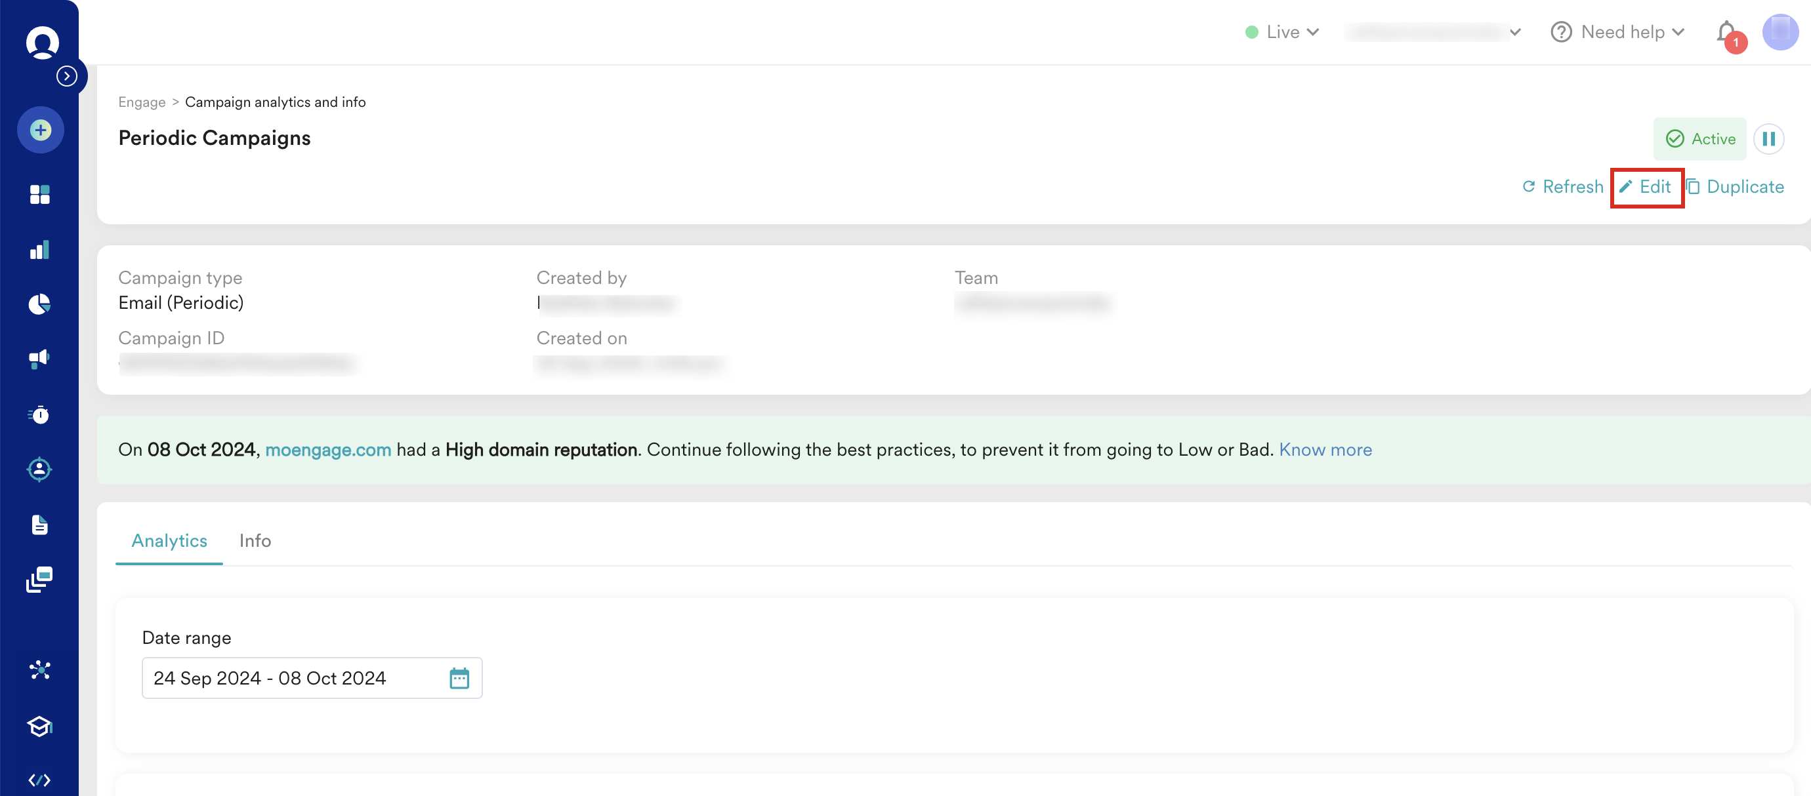1811x796 pixels.
Task: Pause the active campaign
Action: [x=1768, y=139]
